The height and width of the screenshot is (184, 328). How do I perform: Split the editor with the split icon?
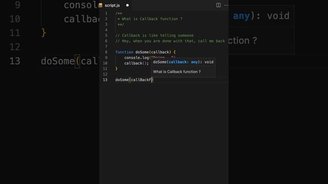point(218,5)
